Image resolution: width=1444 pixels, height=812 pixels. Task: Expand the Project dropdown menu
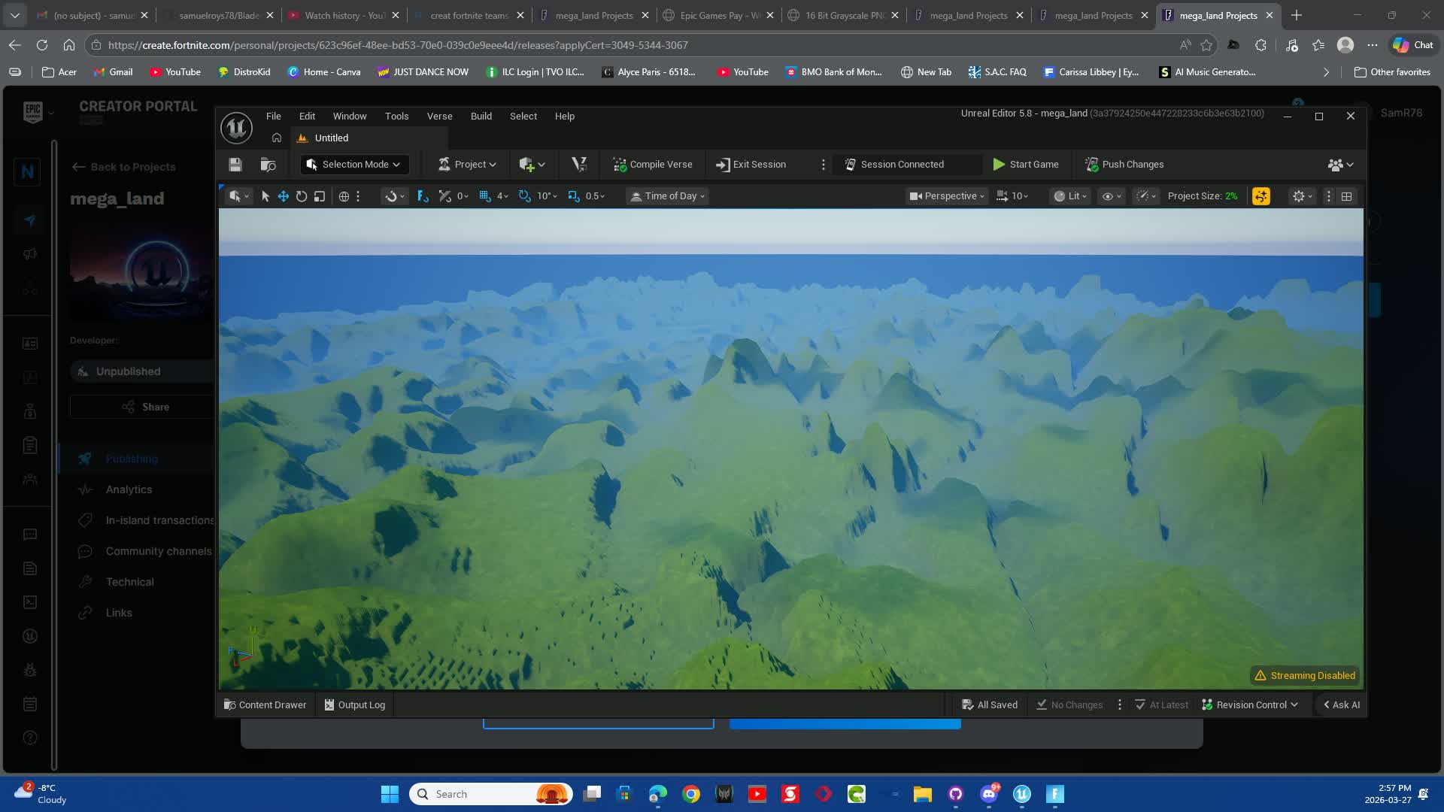click(467, 165)
